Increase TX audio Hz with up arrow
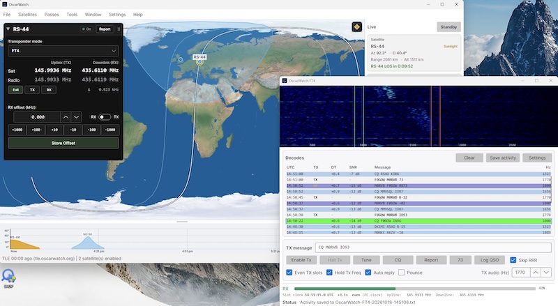 tap(536, 273)
